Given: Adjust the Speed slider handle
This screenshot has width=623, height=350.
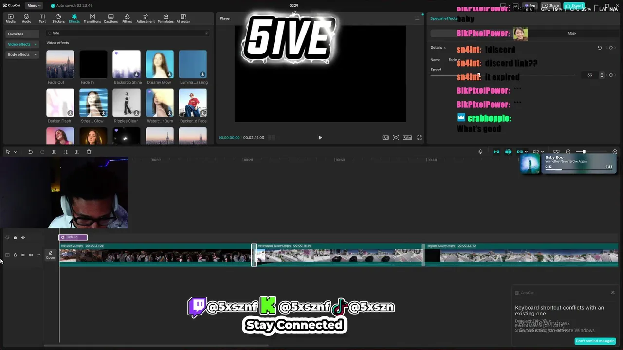Looking at the screenshot, I should click(479, 75).
